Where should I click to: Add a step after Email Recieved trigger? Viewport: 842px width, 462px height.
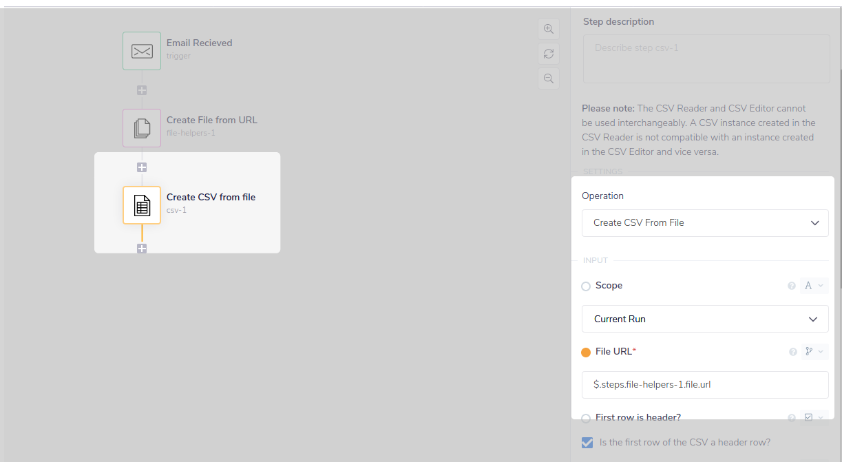pos(141,90)
